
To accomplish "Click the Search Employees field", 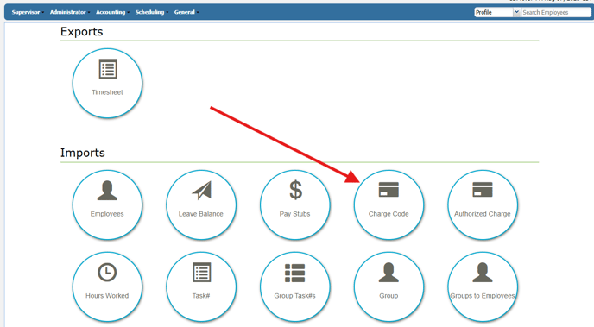I will [556, 12].
